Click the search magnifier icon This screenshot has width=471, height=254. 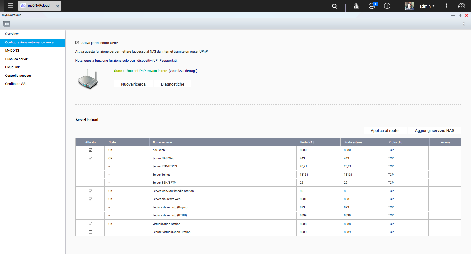coord(334,6)
